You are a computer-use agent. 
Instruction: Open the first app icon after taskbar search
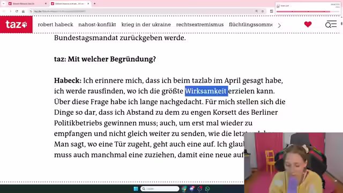click(184, 189)
